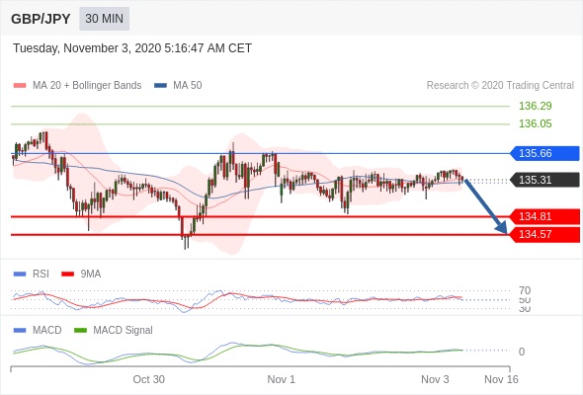Click the RSI blue legend swatch

pyautogui.click(x=20, y=275)
